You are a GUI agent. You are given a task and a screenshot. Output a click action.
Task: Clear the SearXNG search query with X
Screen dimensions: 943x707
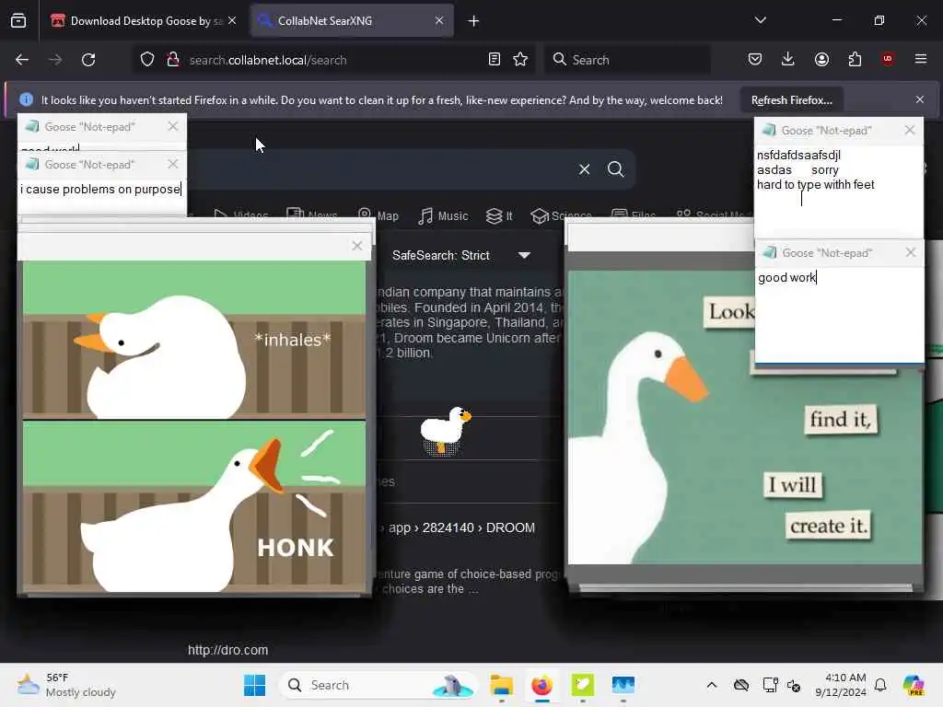point(584,169)
